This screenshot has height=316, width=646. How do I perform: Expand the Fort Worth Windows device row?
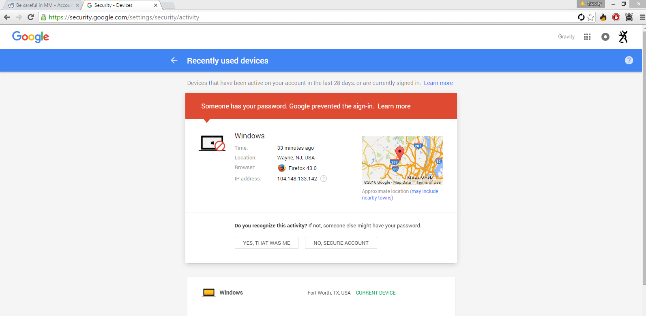(x=321, y=293)
